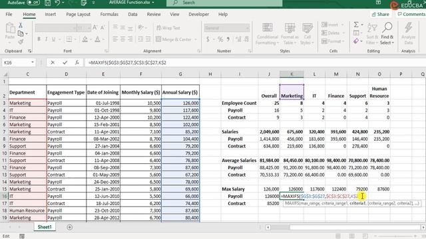
Task: Open Find & Select magnifier menu
Action: [387, 34]
